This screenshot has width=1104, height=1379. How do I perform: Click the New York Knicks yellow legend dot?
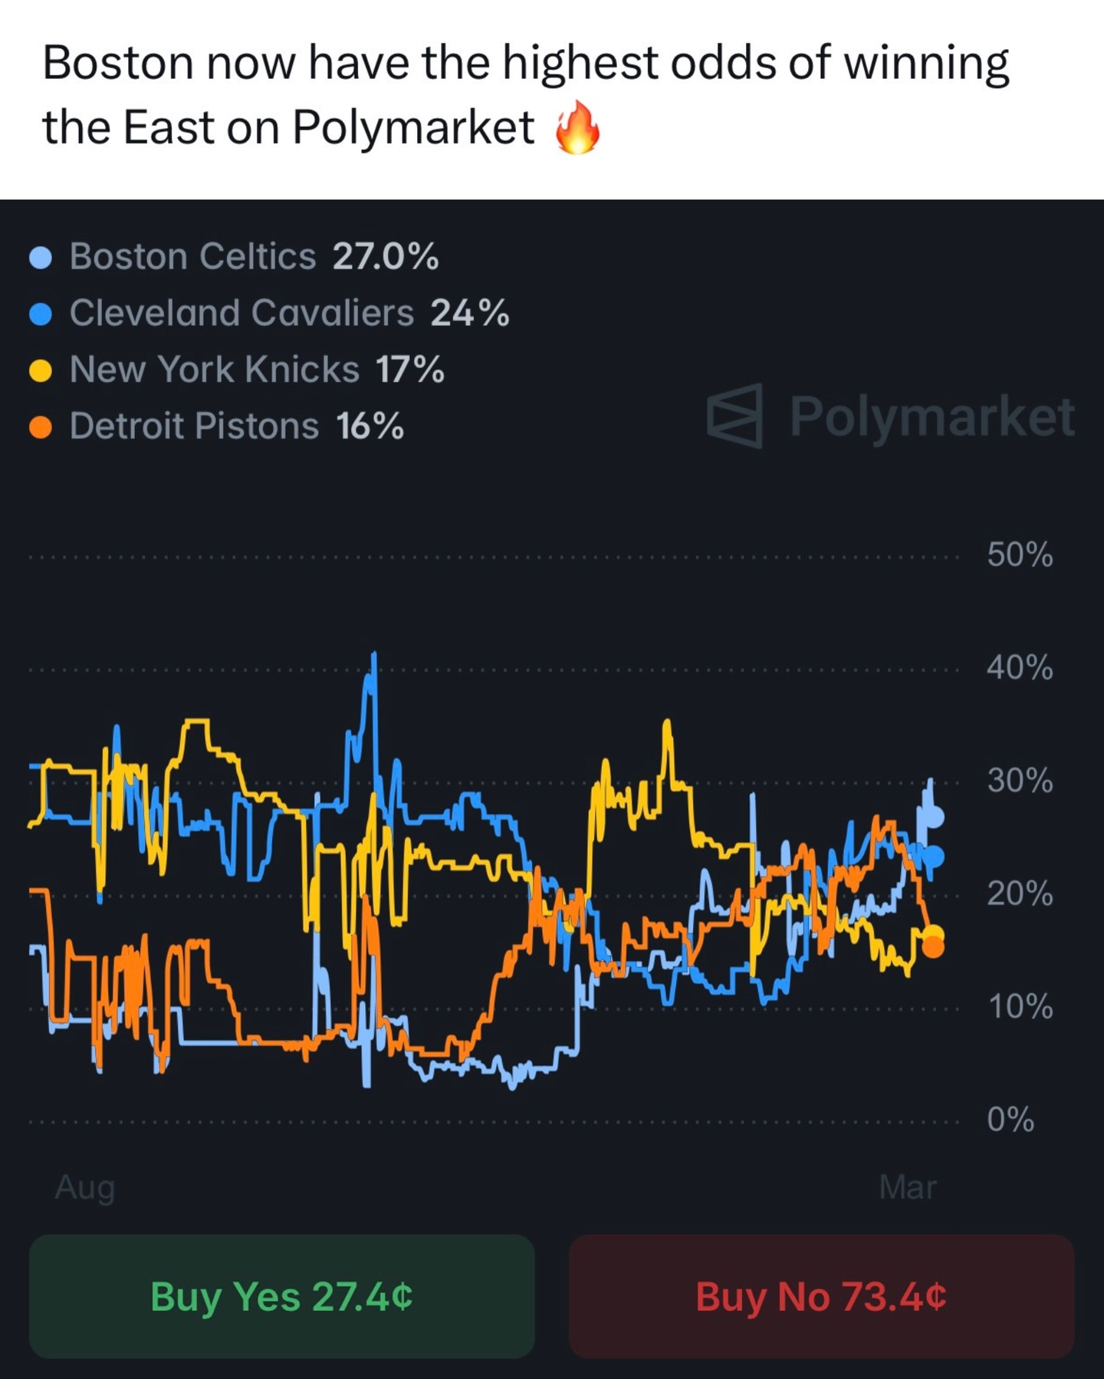click(x=40, y=370)
